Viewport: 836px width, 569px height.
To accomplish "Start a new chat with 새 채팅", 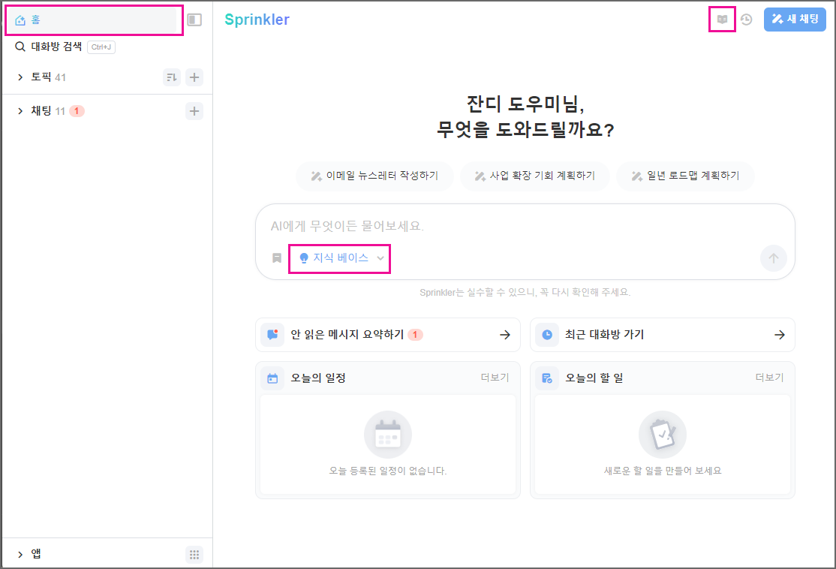I will [794, 20].
